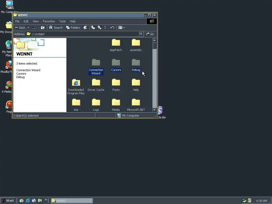Click the Move To toolbar icon

pos(93,28)
